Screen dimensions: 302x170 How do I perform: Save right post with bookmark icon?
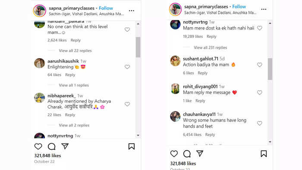(x=264, y=154)
